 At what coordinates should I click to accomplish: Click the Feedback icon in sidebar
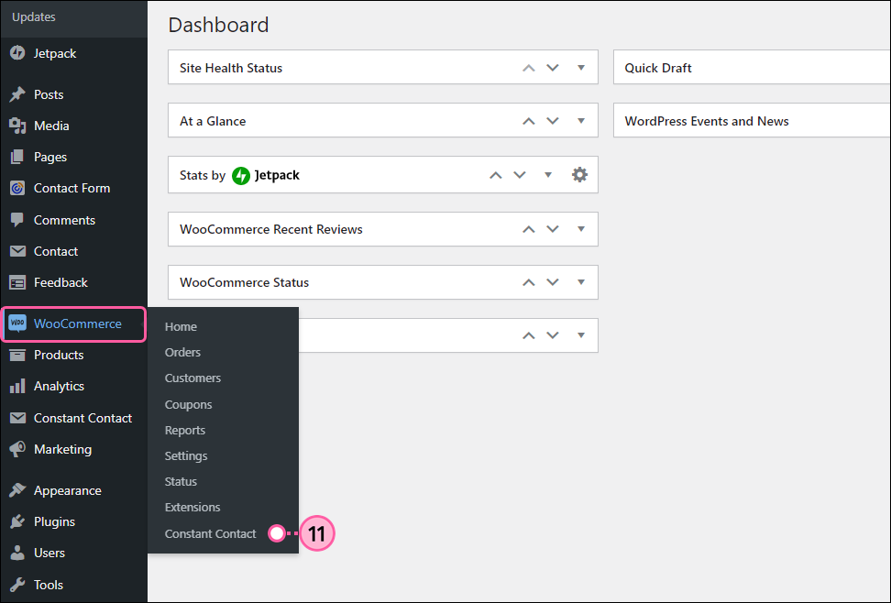pyautogui.click(x=17, y=282)
